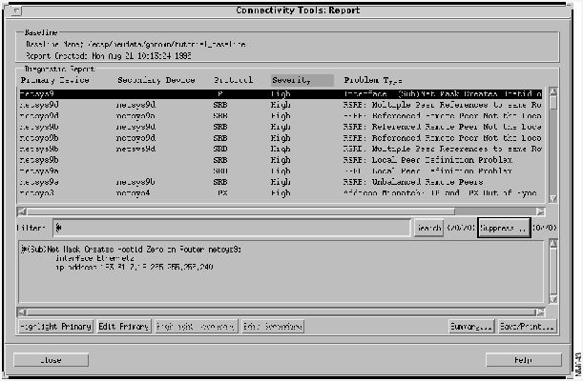Click the Highlight Primary button

tap(56, 327)
